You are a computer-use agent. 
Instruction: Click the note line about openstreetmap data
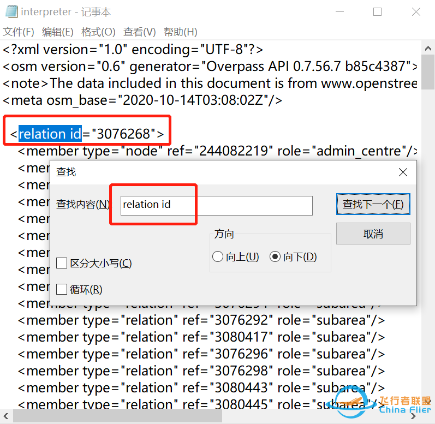[210, 83]
